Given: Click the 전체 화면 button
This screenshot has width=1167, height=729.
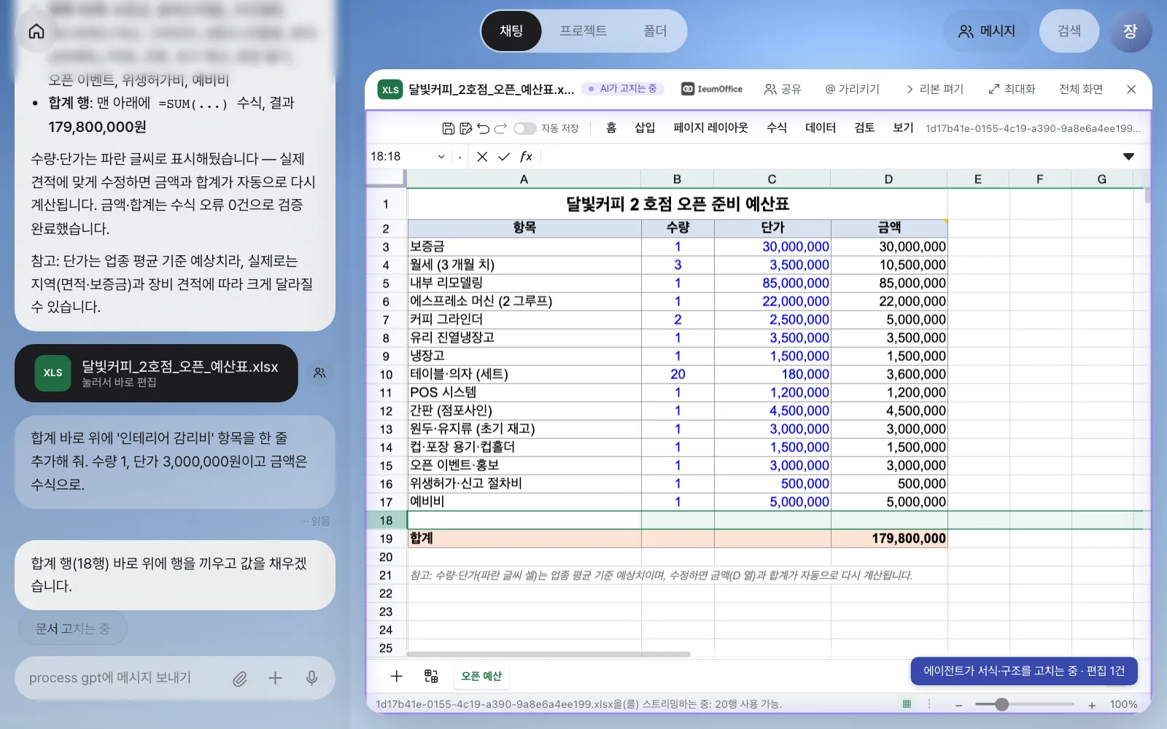Looking at the screenshot, I should [x=1081, y=89].
